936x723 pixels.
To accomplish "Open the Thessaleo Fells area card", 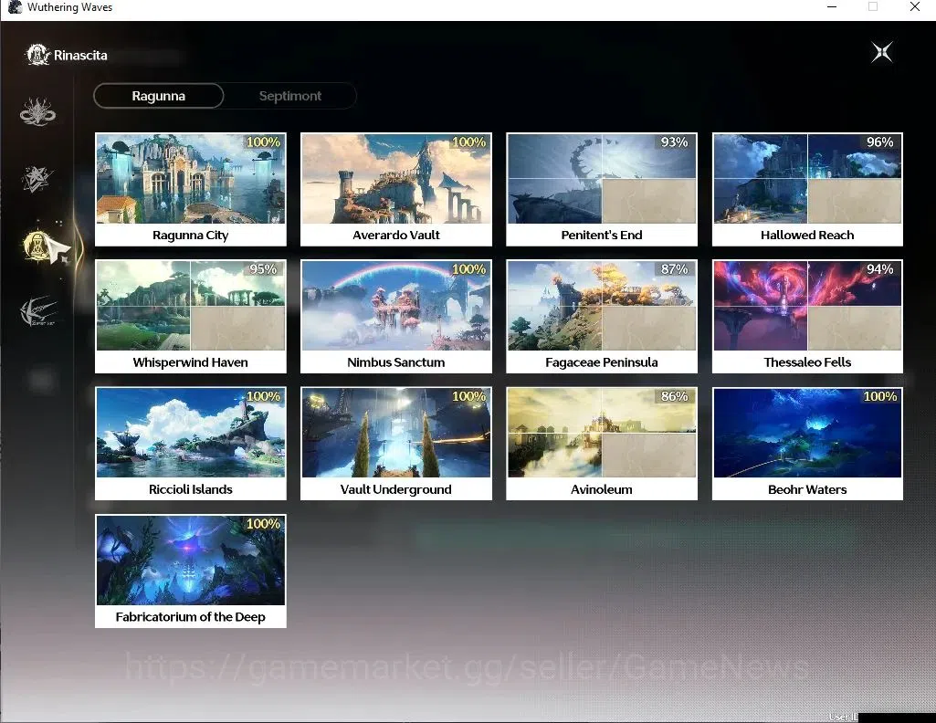I will coord(807,316).
